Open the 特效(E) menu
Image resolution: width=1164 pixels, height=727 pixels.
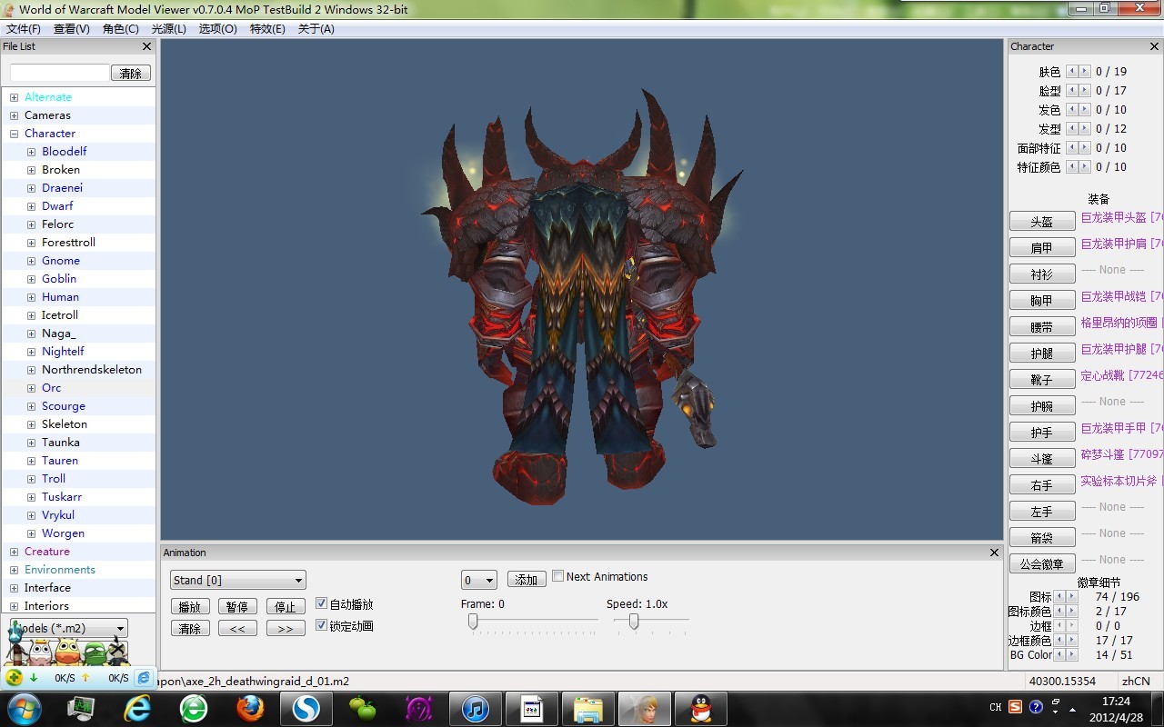point(267,28)
